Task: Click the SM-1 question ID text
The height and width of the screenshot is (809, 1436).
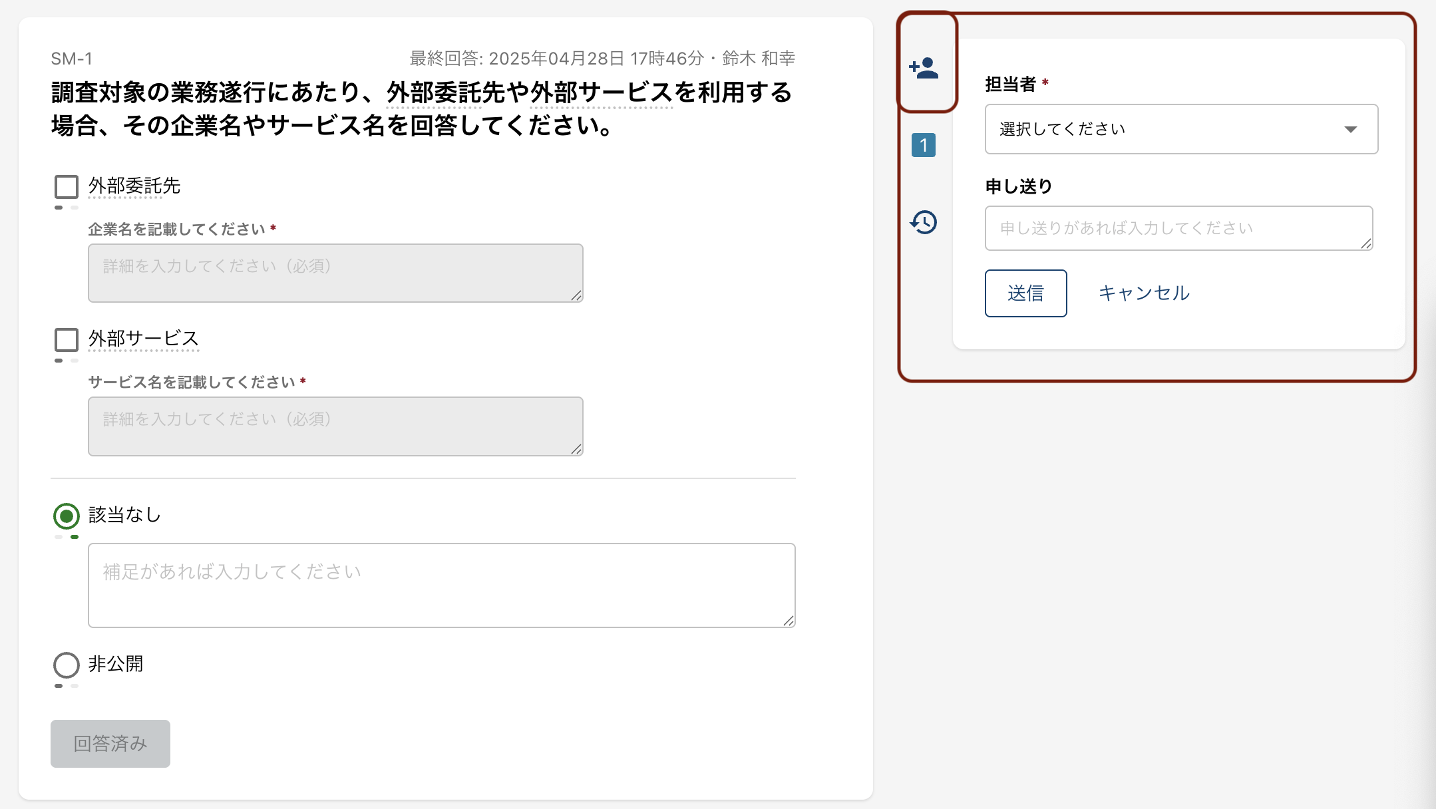Action: tap(72, 59)
